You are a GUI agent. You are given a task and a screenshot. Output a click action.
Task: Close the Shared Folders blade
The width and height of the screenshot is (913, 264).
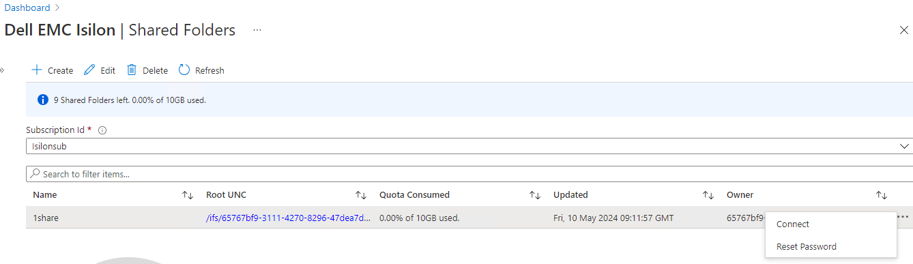tap(903, 29)
